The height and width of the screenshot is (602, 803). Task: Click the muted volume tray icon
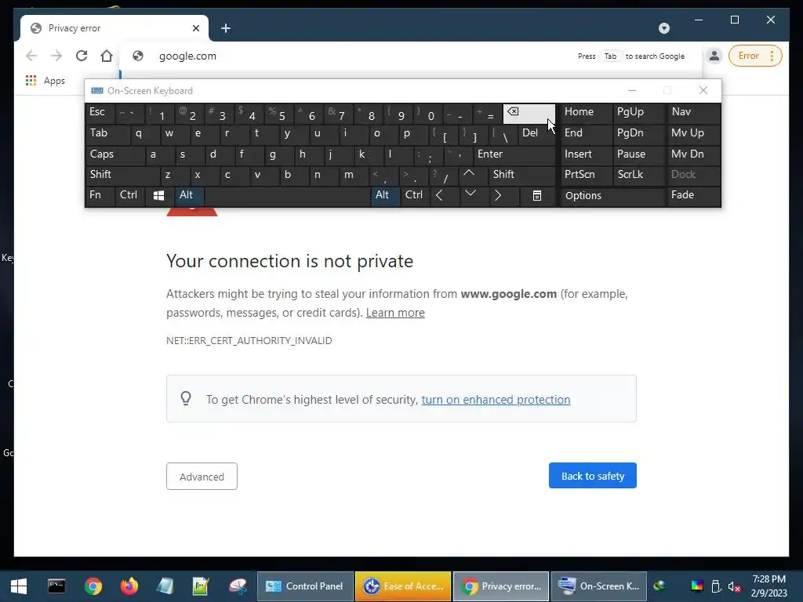coord(734,586)
